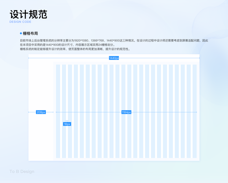Click paragraph line starting with 栅格系统的制定
This screenshot has width=228, height=183.
(75, 49)
